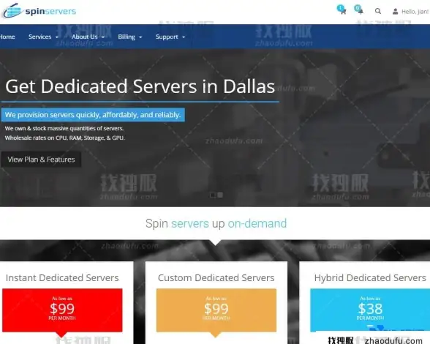The width and height of the screenshot is (430, 344).
Task: Expand the Support dropdown menu
Action: pos(170,37)
